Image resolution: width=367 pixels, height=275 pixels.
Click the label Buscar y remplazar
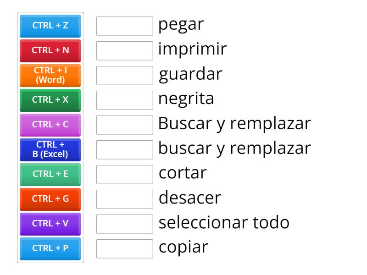pos(234,123)
